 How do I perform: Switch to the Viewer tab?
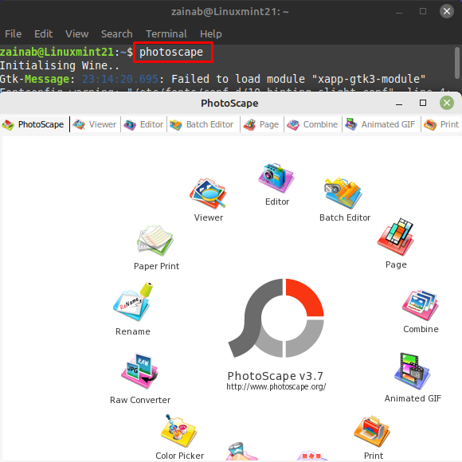[x=95, y=124]
